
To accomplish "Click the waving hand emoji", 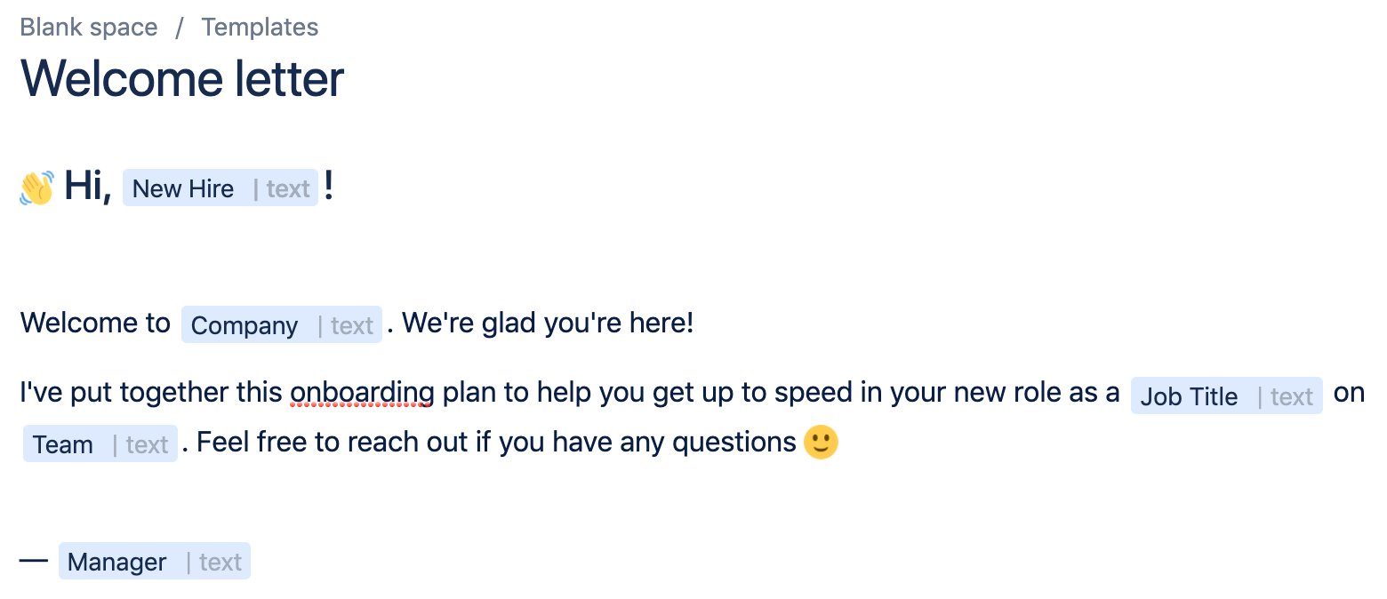I will [x=37, y=188].
